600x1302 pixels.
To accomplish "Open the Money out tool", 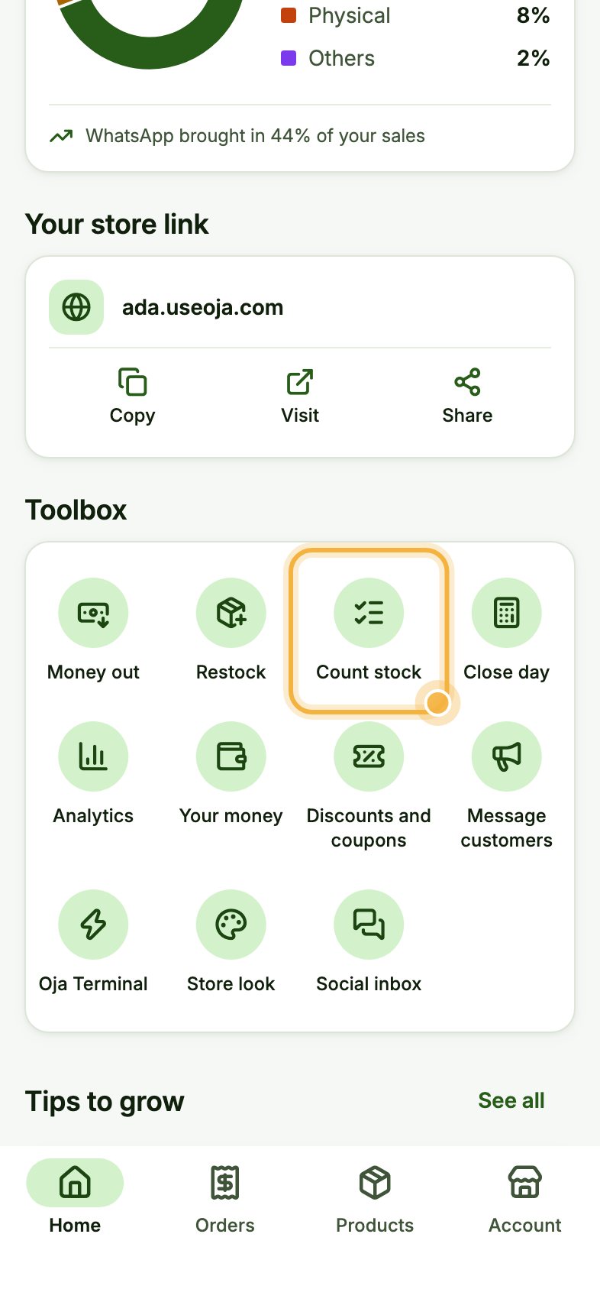I will (93, 630).
